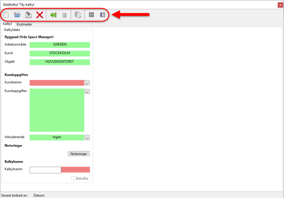Viewport: 284px width, 198px height.
Task: Click the green Kunduppgifter text area
Action: [57, 110]
